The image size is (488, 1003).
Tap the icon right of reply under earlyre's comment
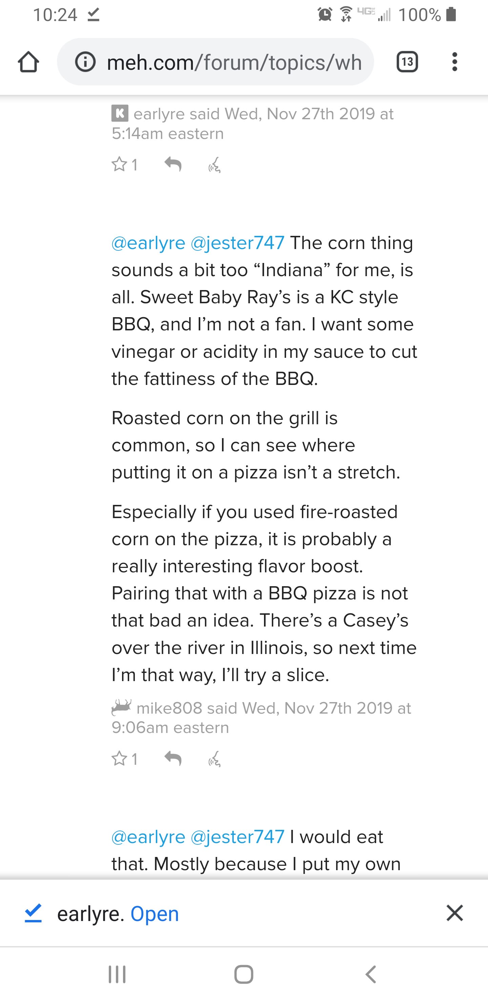pos(215,165)
